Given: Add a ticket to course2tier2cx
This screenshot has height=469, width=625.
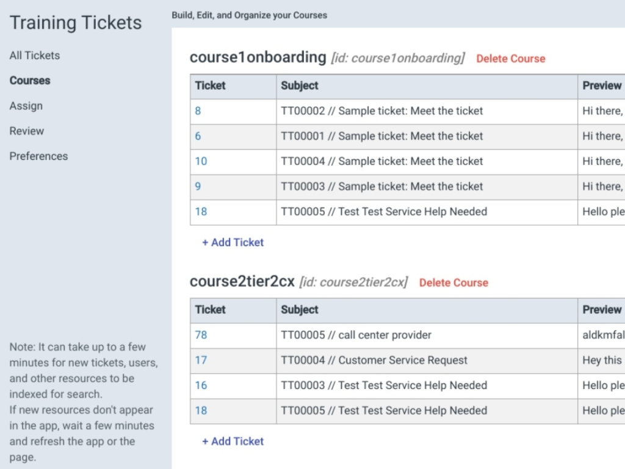Looking at the screenshot, I should pyautogui.click(x=232, y=441).
